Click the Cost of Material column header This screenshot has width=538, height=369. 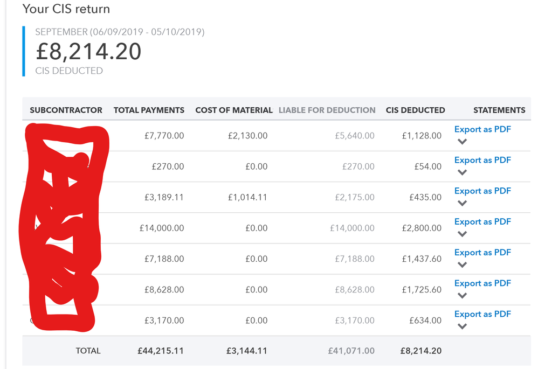234,110
